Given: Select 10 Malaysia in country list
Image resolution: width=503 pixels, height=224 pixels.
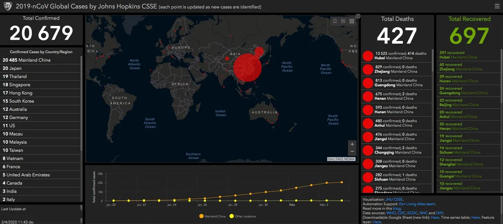Looking at the screenshot, I should pyautogui.click(x=41, y=142).
